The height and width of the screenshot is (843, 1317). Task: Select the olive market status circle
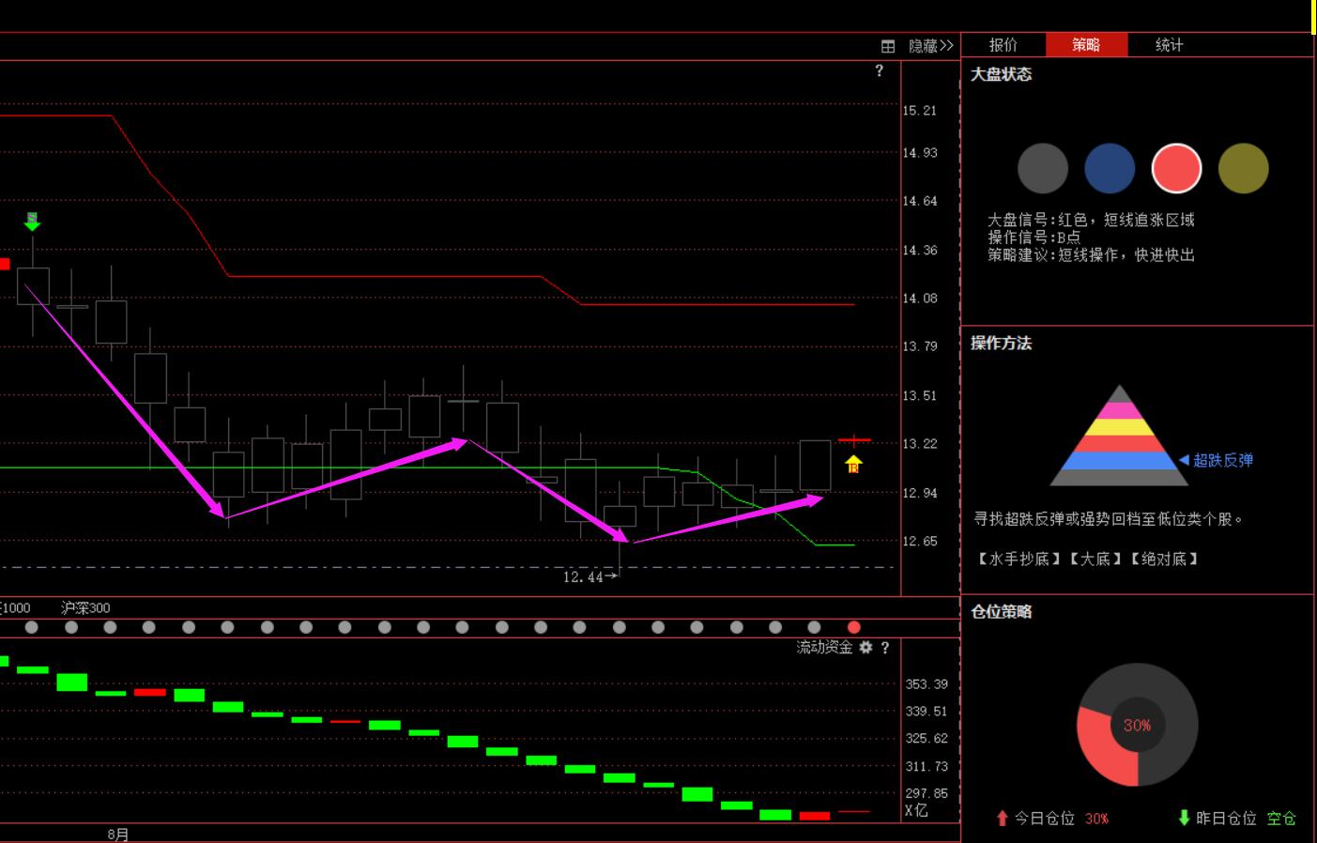pos(1243,169)
